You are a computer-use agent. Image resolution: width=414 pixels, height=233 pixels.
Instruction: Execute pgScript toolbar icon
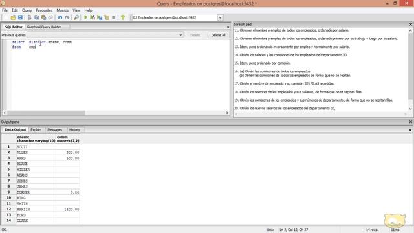(93, 17)
